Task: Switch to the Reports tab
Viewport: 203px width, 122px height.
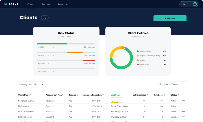Action: click(x=46, y=4)
